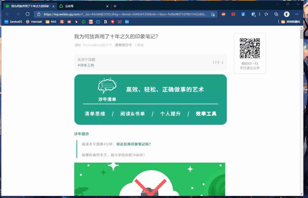Expand the NAS bookmarks folder
This screenshot has height=198, width=308.
(x=51, y=22)
